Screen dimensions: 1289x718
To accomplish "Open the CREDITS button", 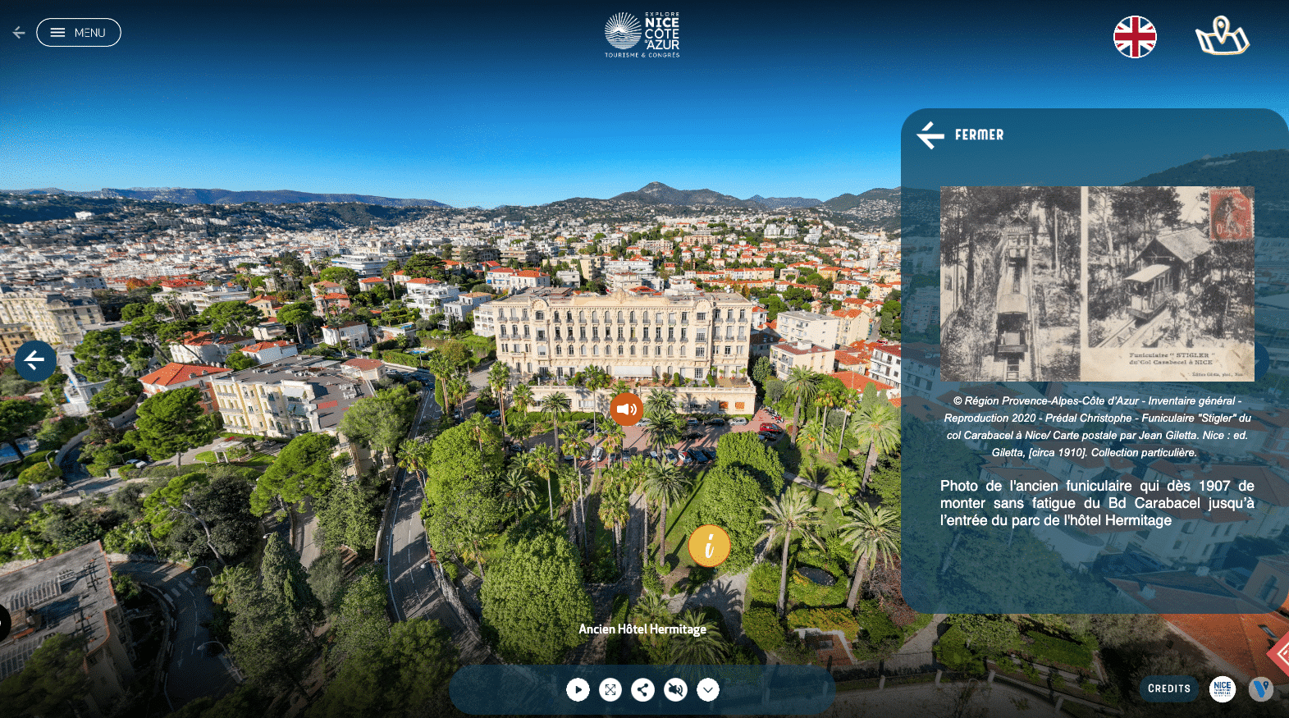I will click(x=1168, y=688).
